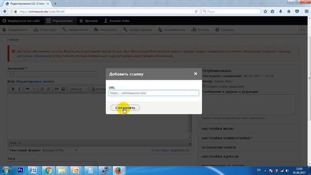
Task: Open the Ярлыки menu
Action: [x=88, y=21]
